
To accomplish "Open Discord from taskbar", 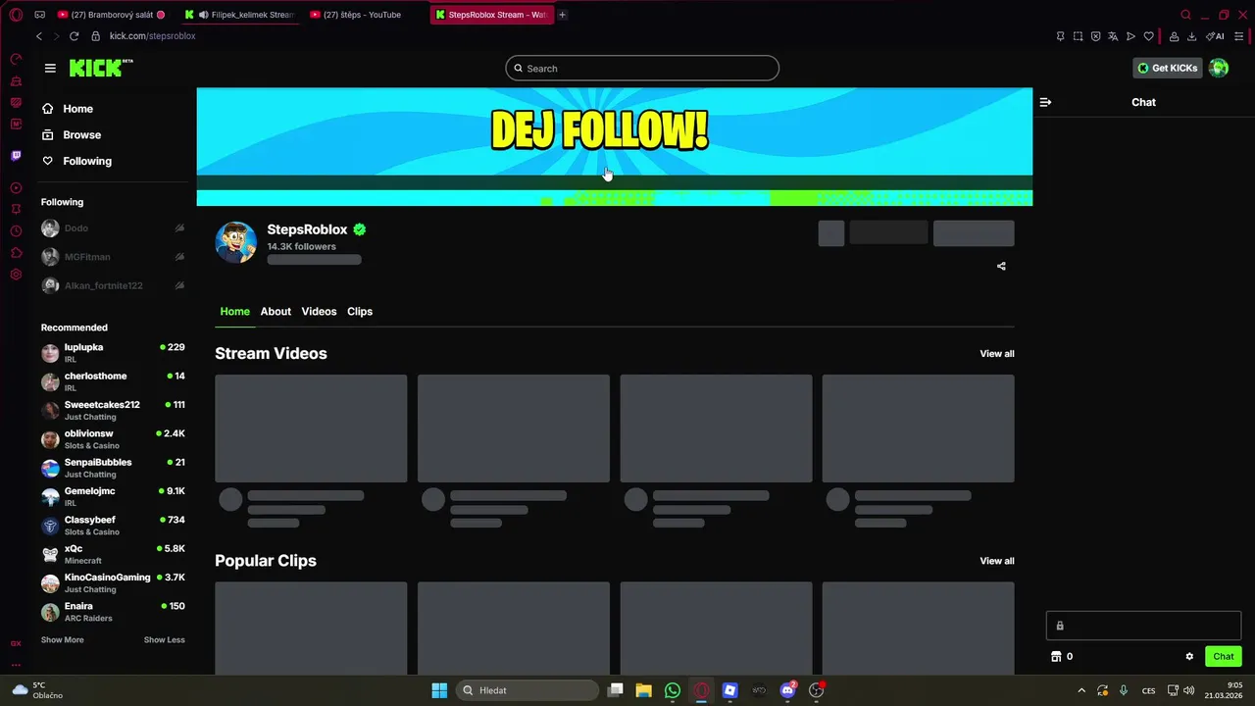I will [787, 690].
